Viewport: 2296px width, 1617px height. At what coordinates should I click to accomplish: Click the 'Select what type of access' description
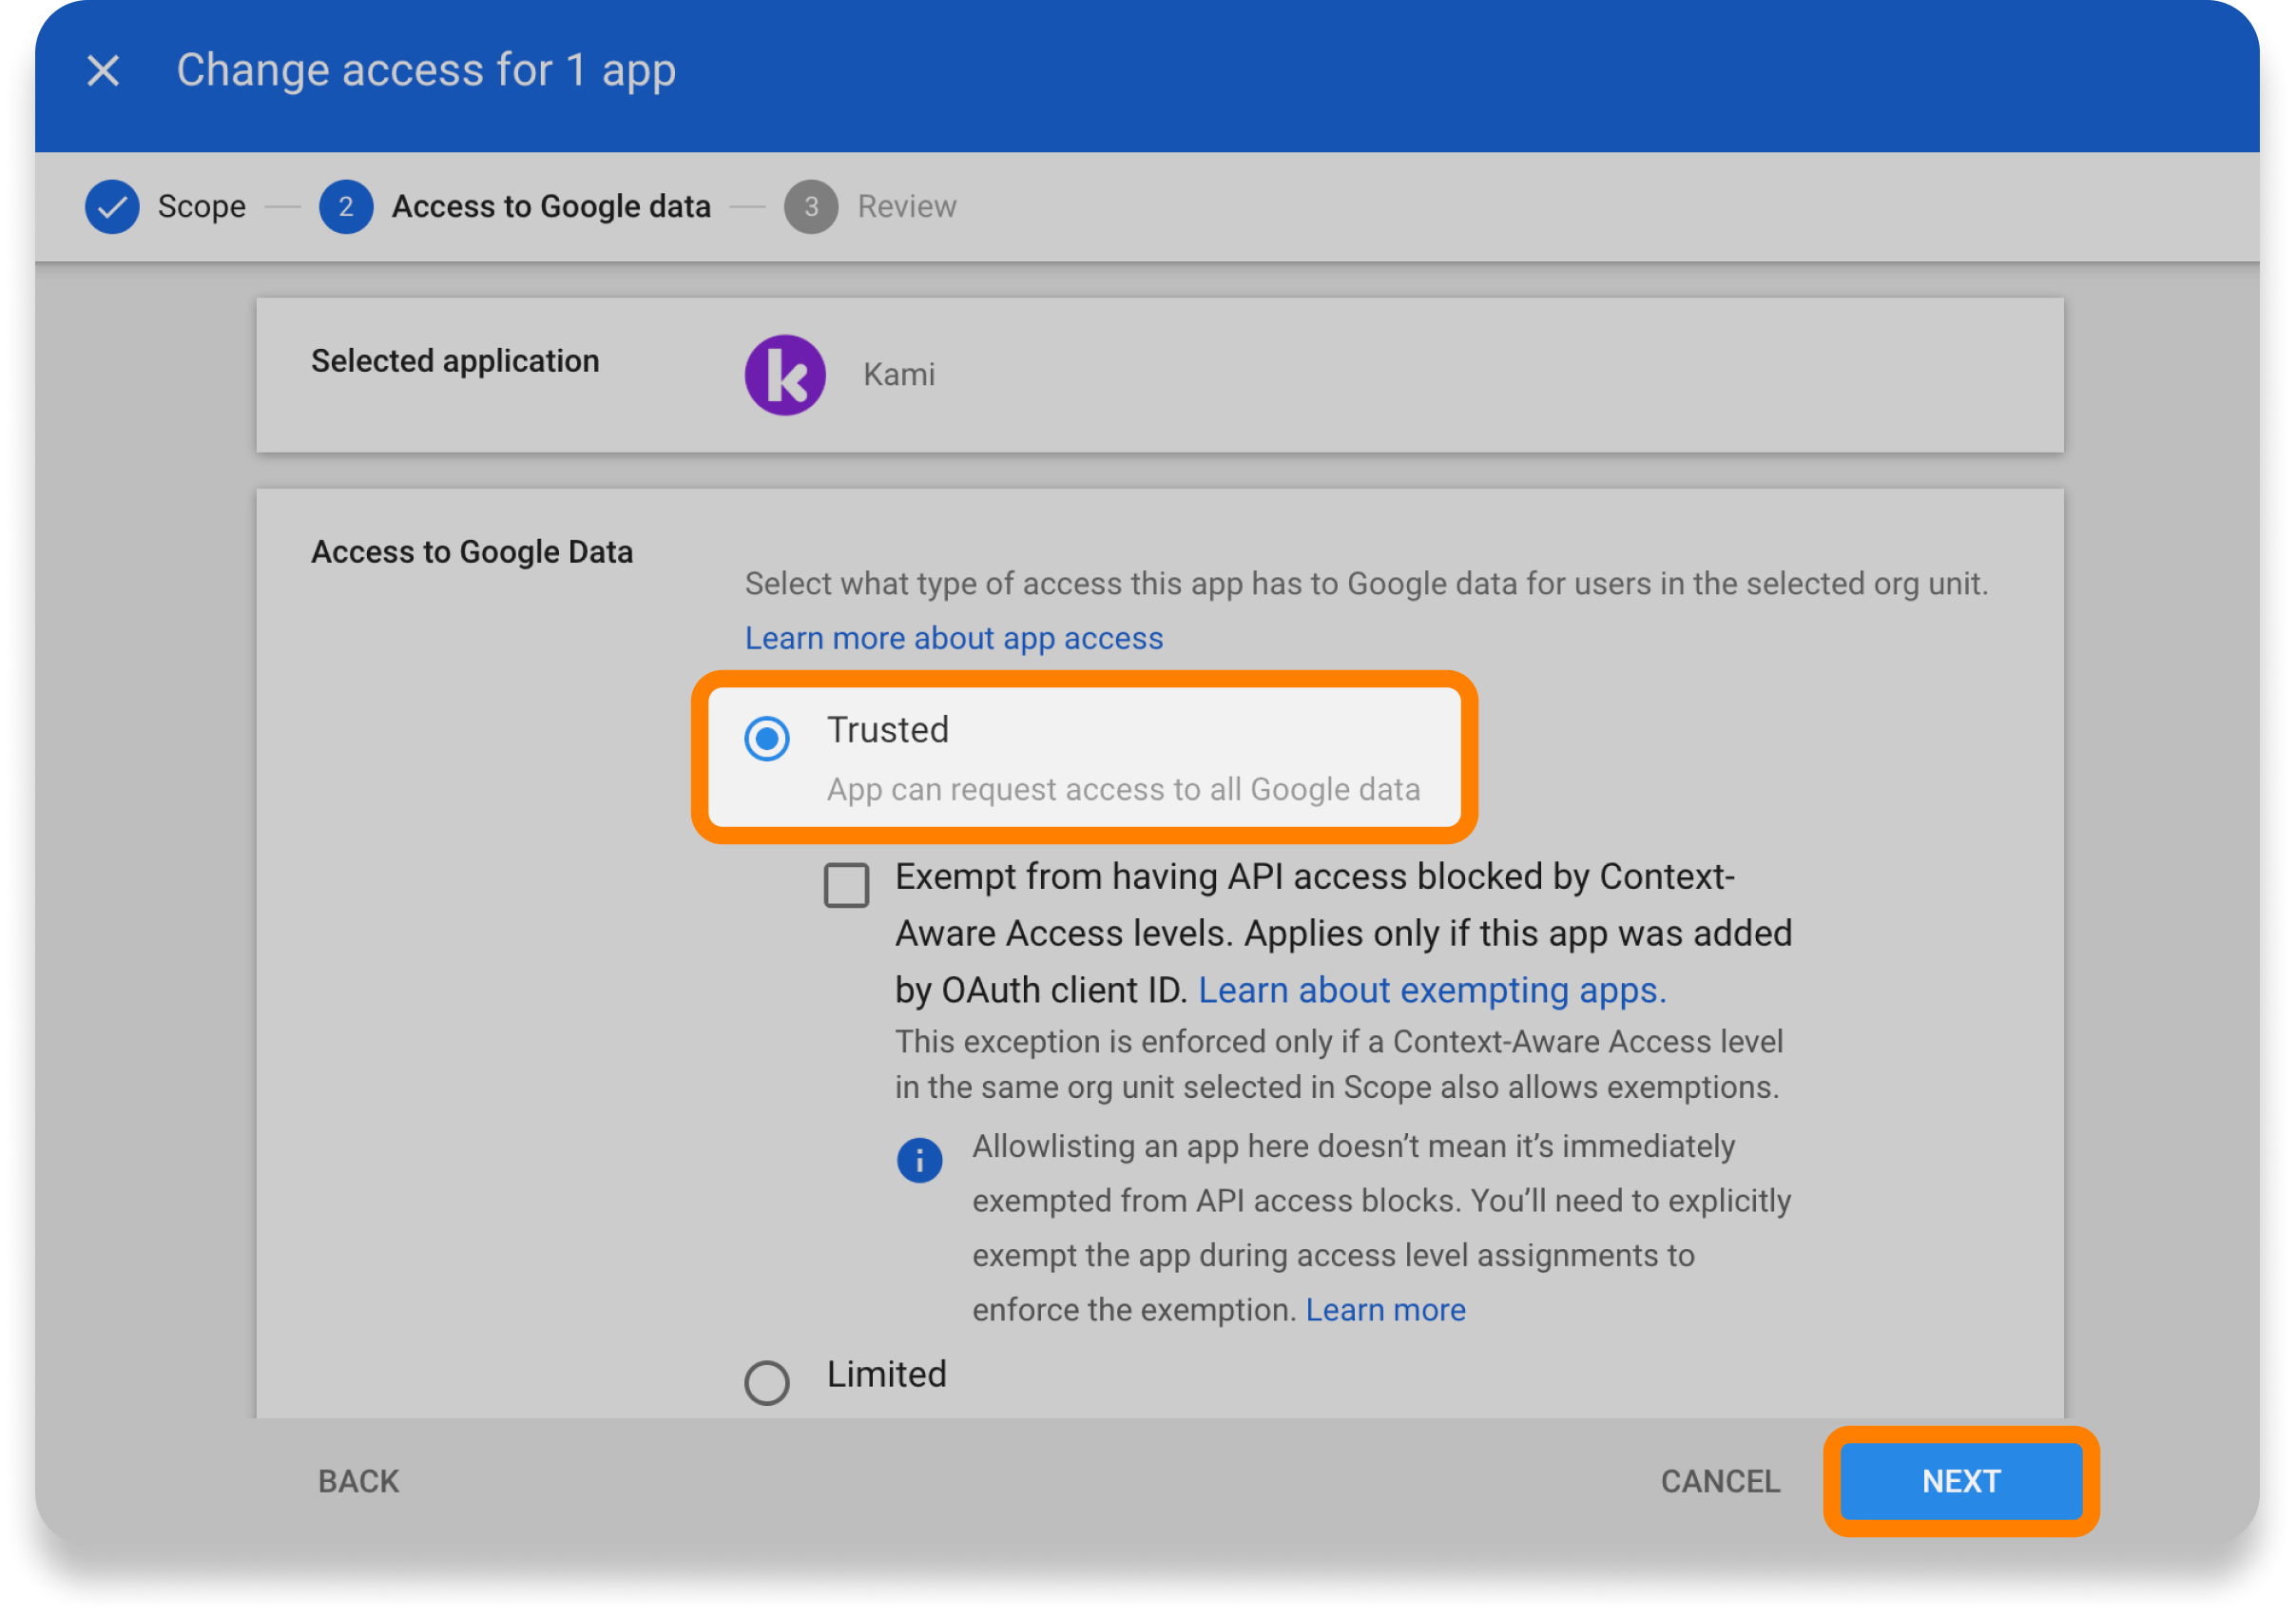[x=1367, y=584]
